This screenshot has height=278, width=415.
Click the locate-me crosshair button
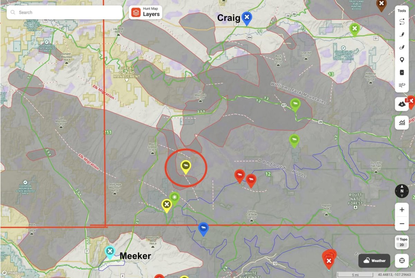click(402, 261)
